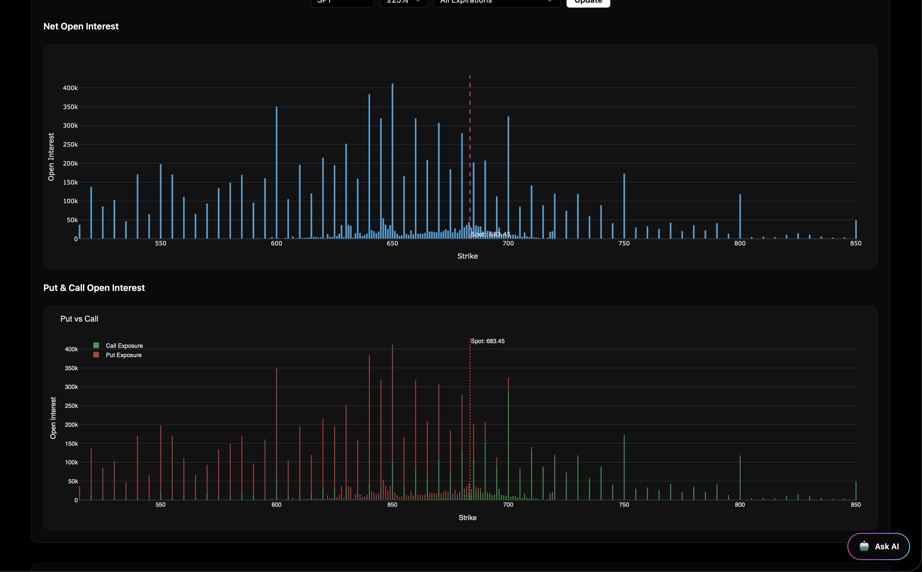Viewport: 922px width, 572px height.
Task: Click the green Call Exposure legend square
Action: click(x=97, y=345)
